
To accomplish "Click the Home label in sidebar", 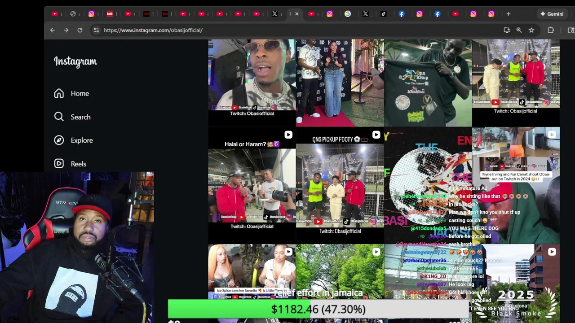I will 80,93.
